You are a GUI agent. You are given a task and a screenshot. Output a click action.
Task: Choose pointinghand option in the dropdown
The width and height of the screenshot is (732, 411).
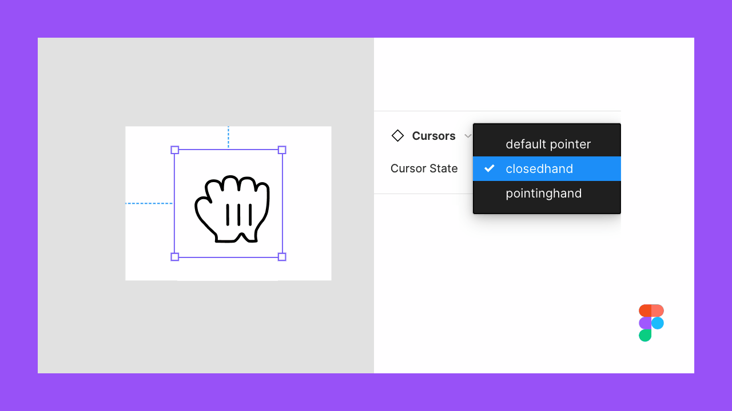547,194
